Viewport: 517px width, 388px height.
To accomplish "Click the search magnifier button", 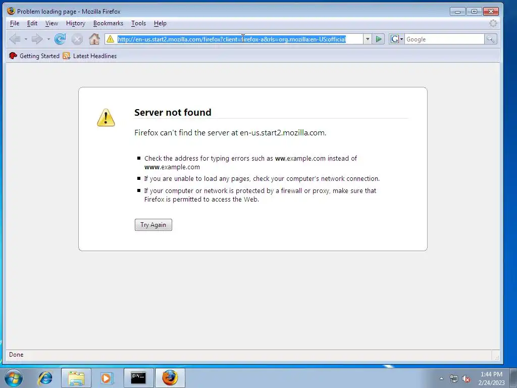I will [490, 39].
